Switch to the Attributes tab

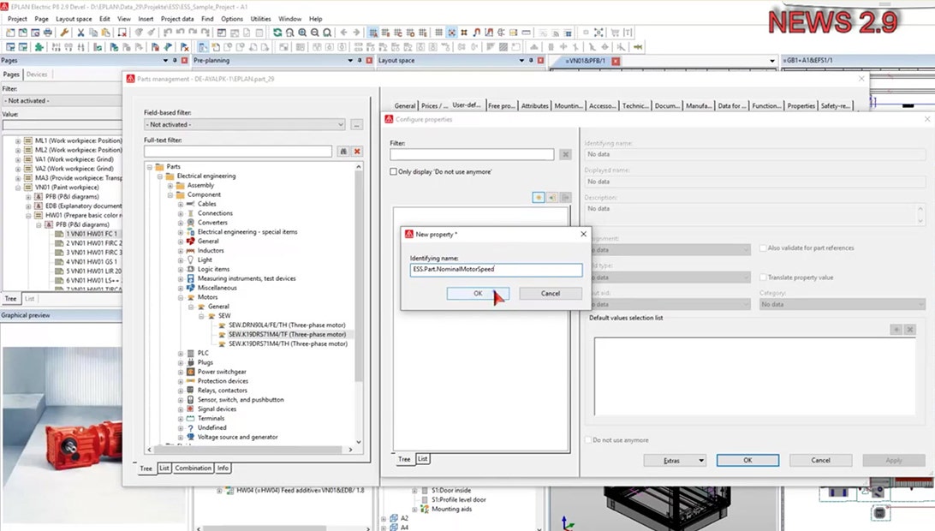point(534,106)
